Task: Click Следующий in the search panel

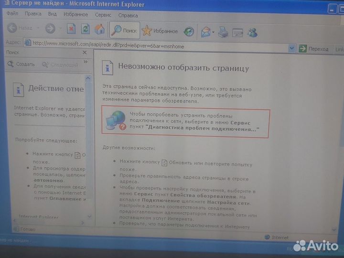Action: pos(60,65)
